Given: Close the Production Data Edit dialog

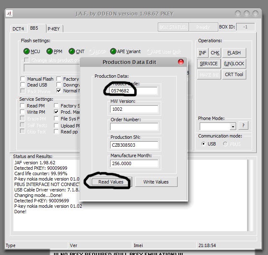Looking at the screenshot, I should pos(181,62).
